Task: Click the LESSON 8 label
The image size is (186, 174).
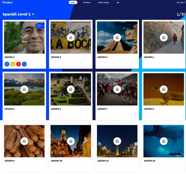Action: [x=149, y=109]
